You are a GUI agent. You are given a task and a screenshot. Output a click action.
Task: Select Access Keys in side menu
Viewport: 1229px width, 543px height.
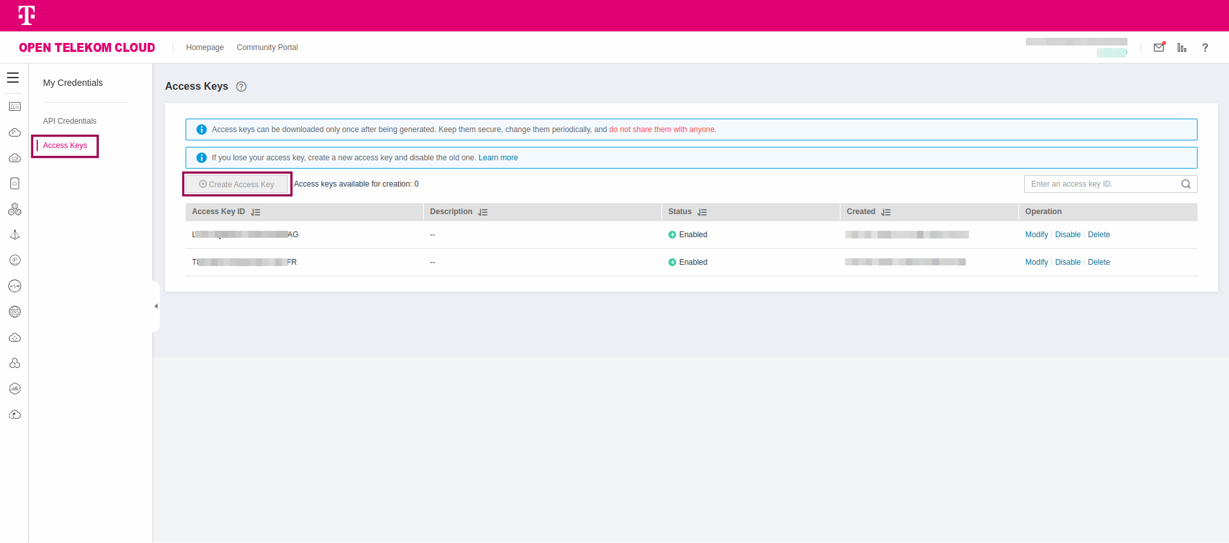click(65, 146)
